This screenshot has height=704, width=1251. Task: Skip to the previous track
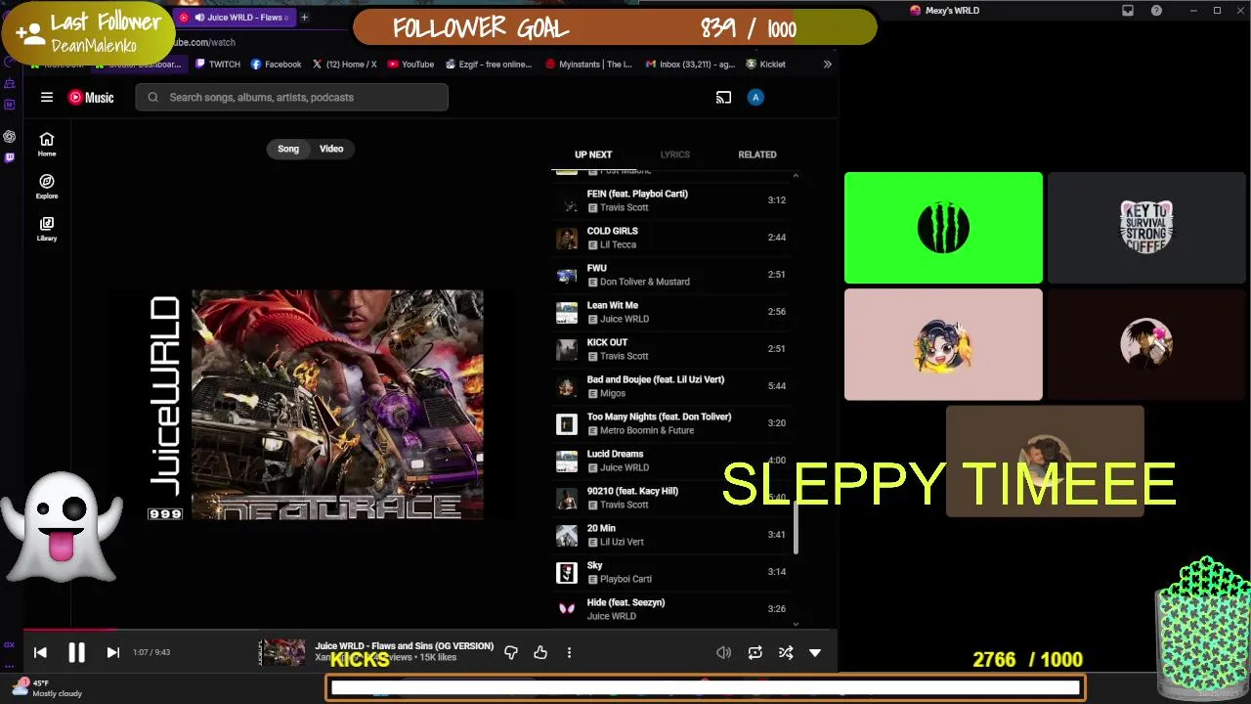40,652
